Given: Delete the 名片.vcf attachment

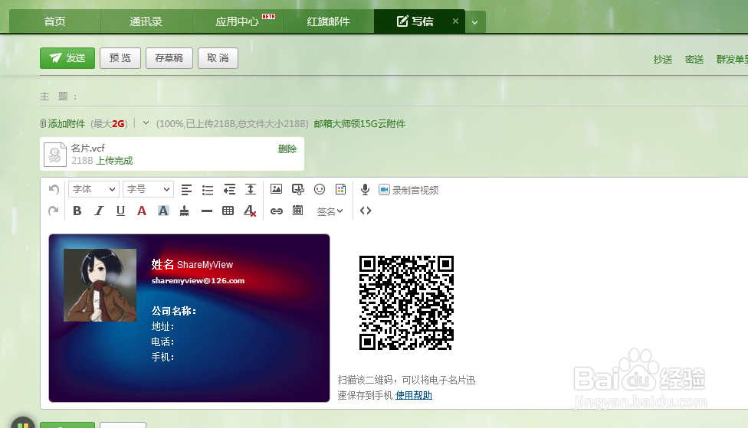Looking at the screenshot, I should [x=287, y=149].
